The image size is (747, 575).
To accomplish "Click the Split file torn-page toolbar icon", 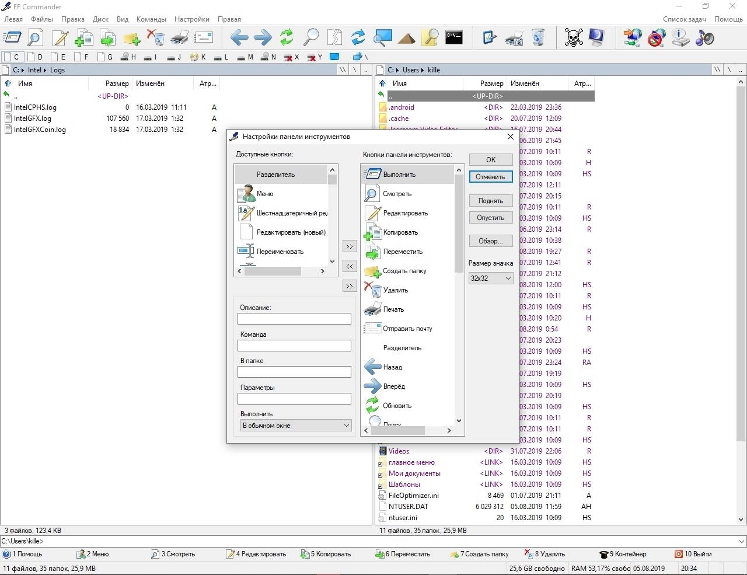I will [x=334, y=38].
